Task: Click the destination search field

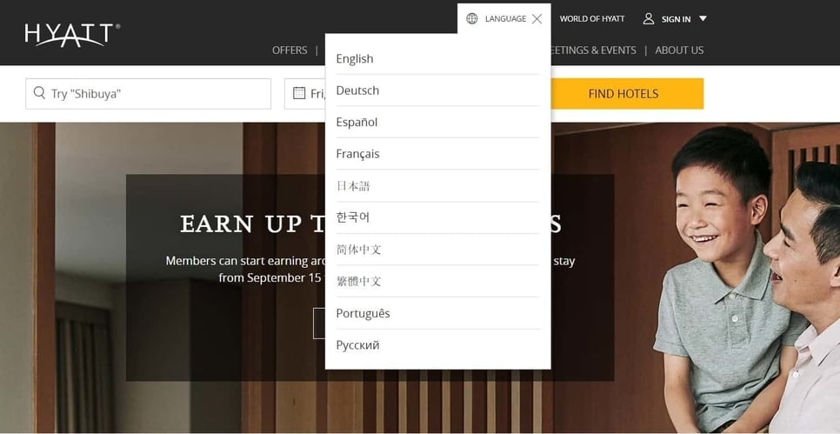Action: pyautogui.click(x=149, y=94)
